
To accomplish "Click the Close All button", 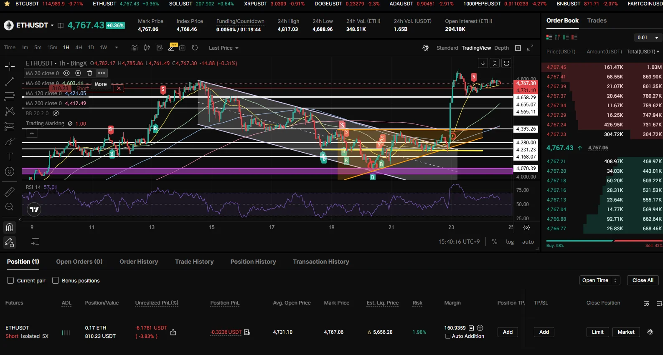I will 643,280.
